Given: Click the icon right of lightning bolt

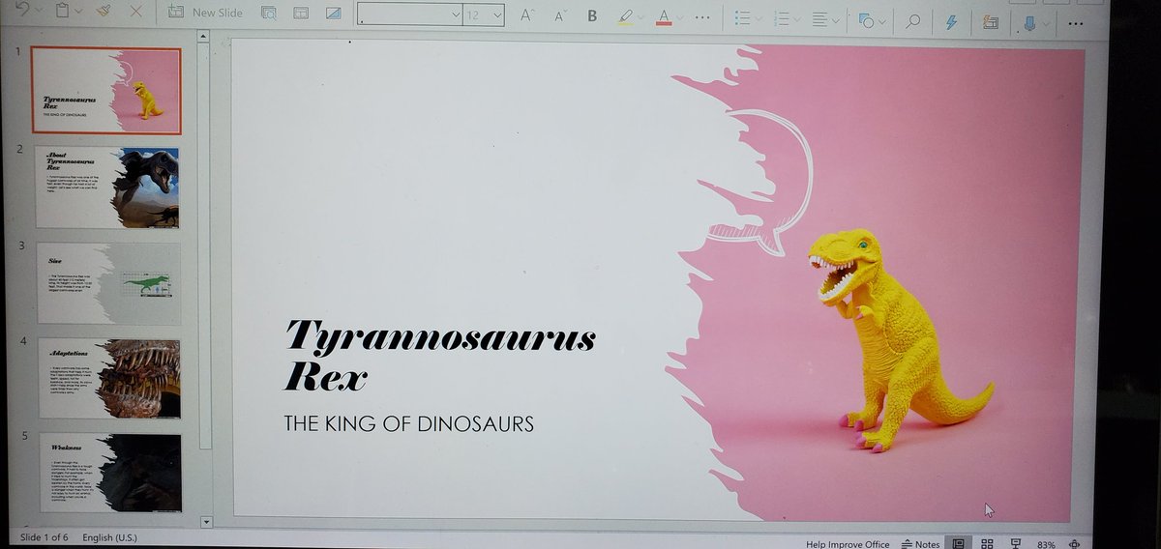Looking at the screenshot, I should [x=990, y=21].
